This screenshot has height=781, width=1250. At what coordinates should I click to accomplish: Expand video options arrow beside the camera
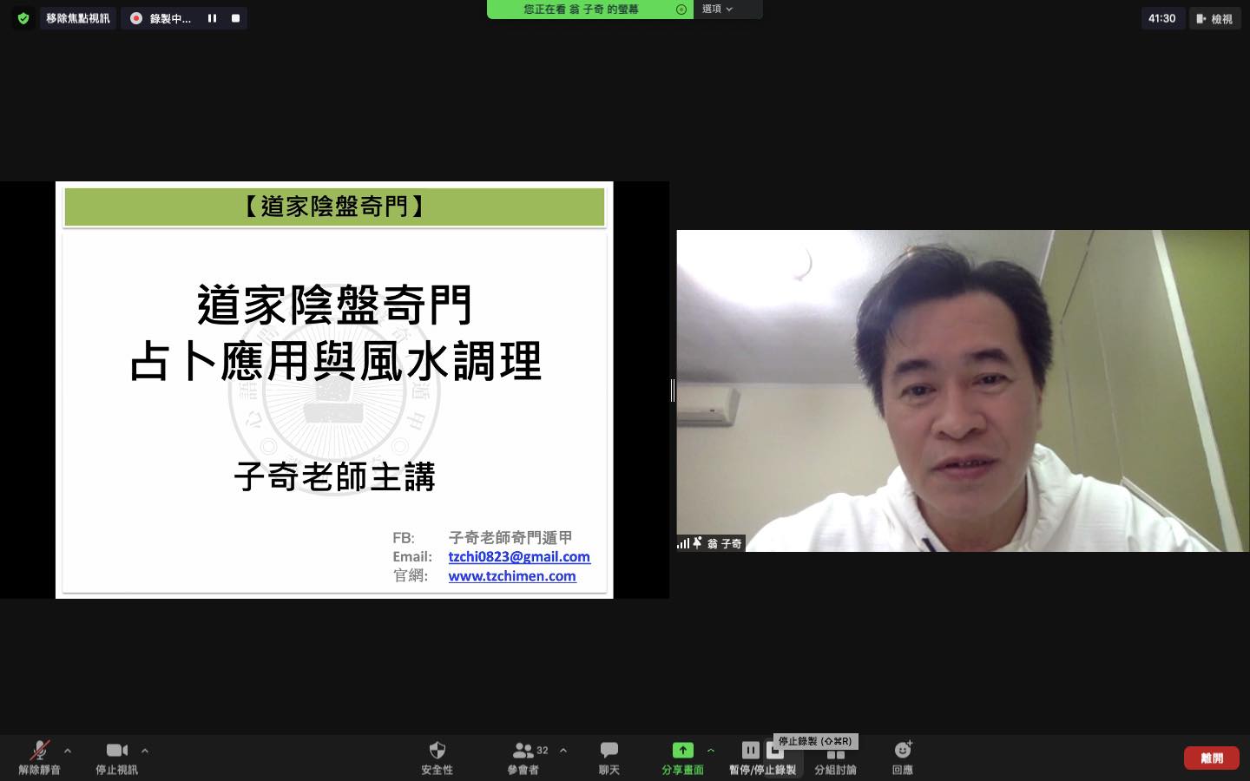[145, 751]
